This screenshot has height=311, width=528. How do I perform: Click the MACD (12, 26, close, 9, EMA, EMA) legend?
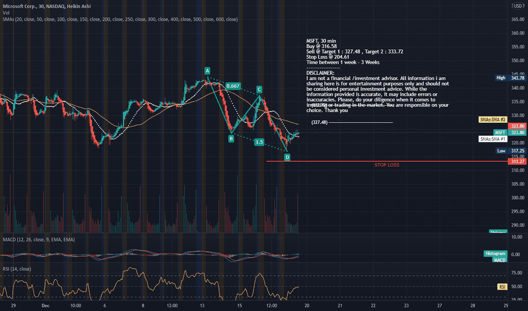point(39,239)
